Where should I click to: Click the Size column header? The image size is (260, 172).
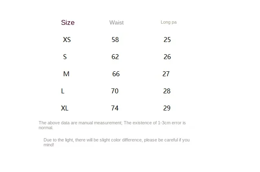pos(68,22)
